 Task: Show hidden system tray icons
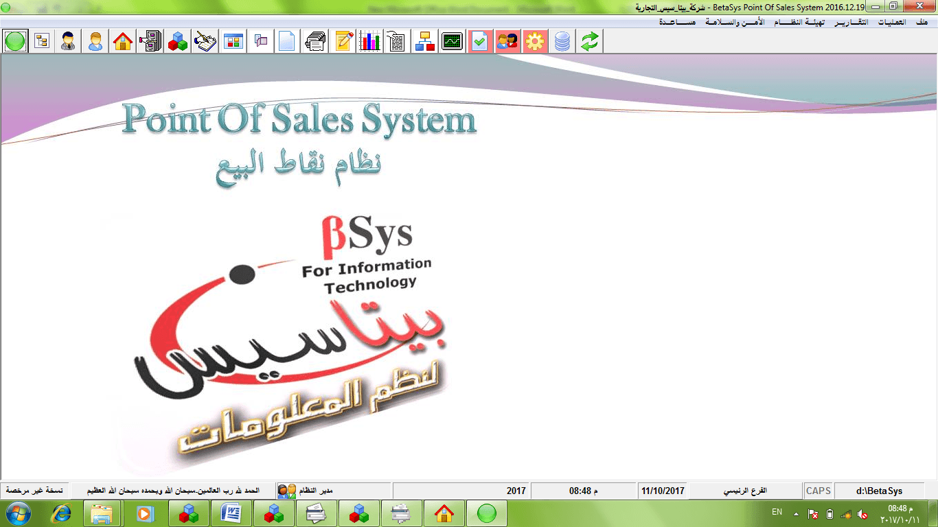point(796,513)
